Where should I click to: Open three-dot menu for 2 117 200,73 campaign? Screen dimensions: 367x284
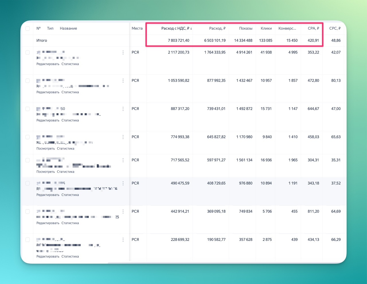(123, 52)
